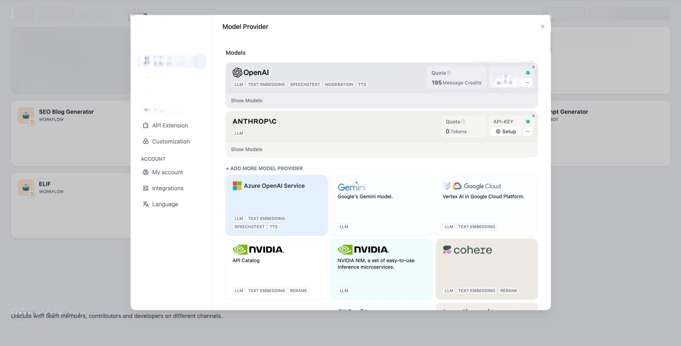Click the OpenAI quota help icon
The image size is (681, 346).
449,73
